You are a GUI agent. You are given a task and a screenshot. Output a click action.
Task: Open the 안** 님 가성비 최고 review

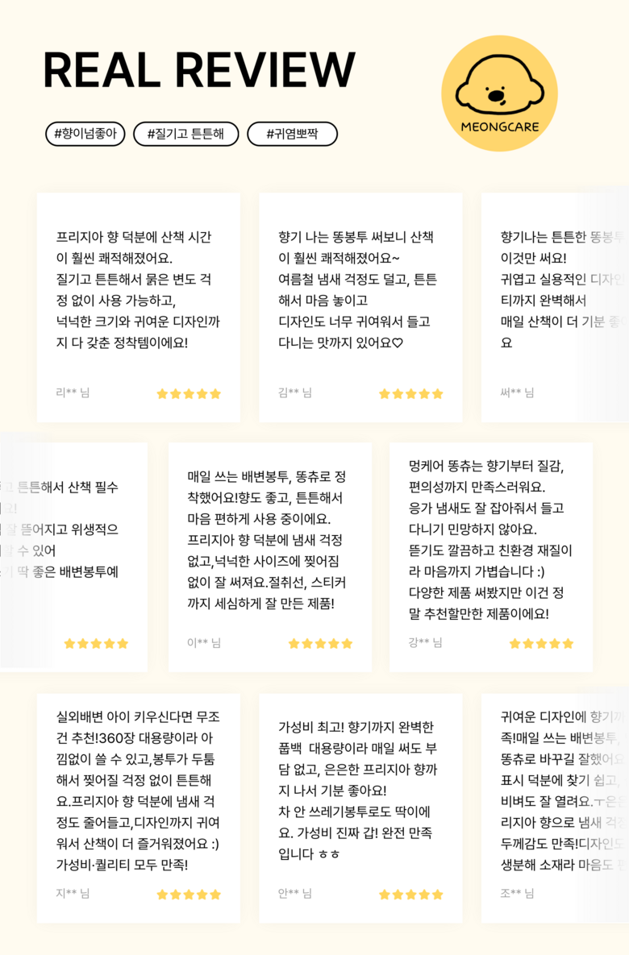click(x=360, y=808)
